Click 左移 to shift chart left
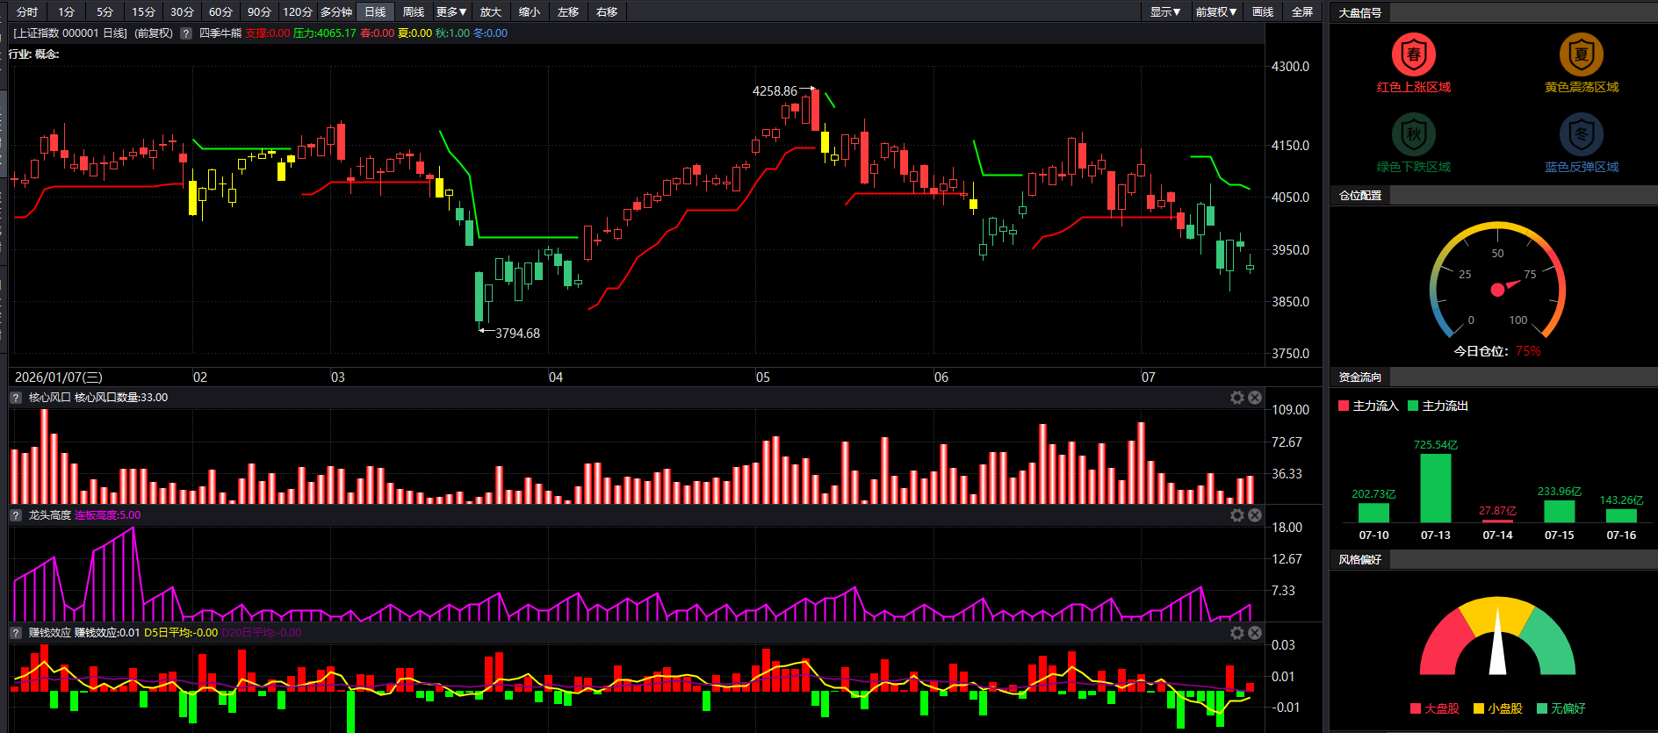1658x733 pixels. 568,11
